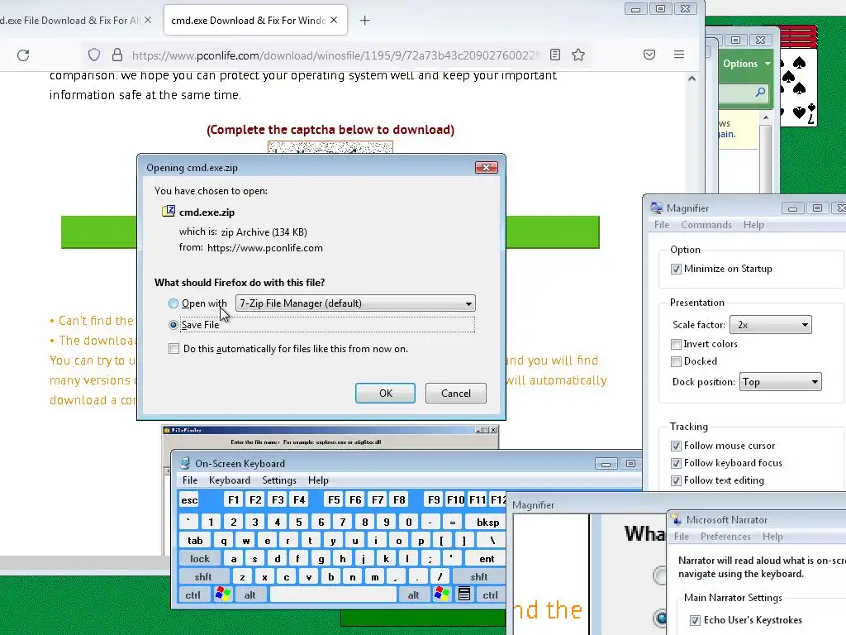The height and width of the screenshot is (635, 846).
Task: Click the Firefox URL address bar
Action: [335, 55]
